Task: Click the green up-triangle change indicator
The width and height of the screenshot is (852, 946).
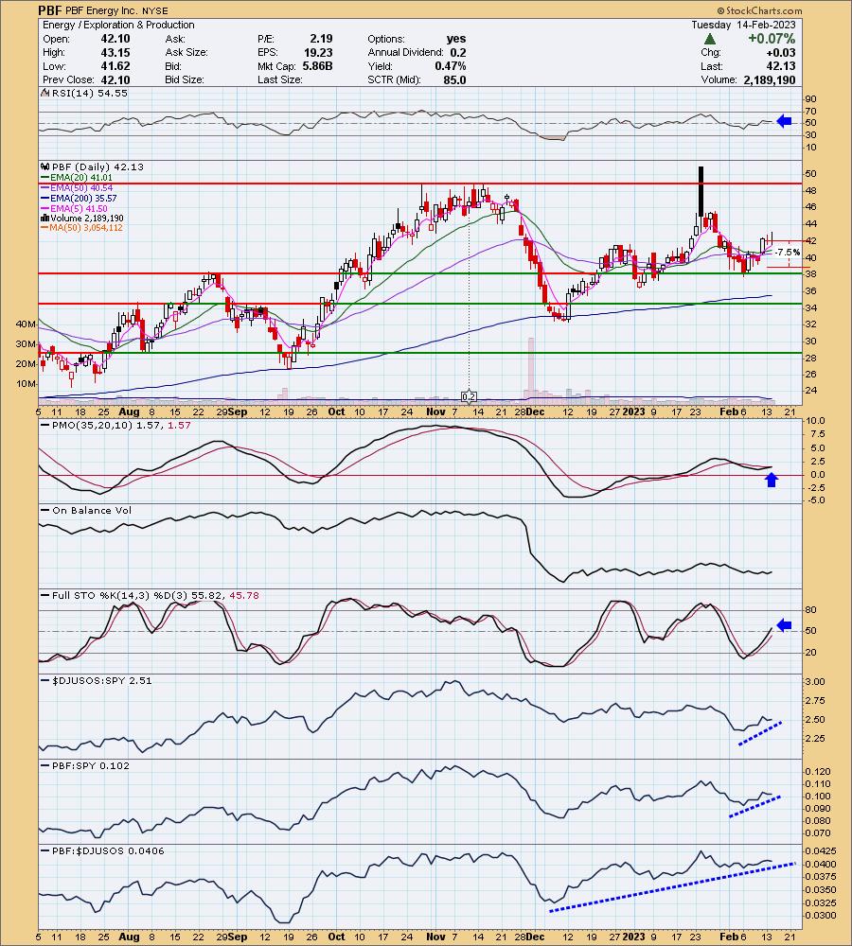Action: [710, 39]
